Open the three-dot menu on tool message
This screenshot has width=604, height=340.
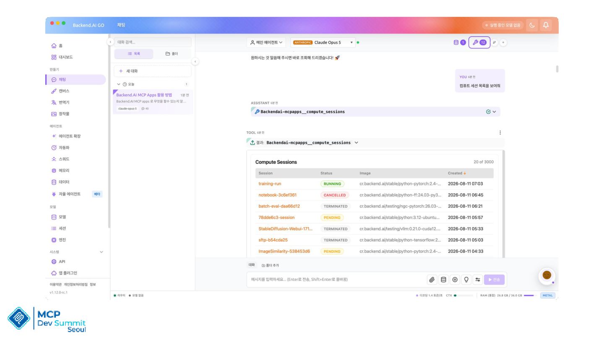coord(500,132)
